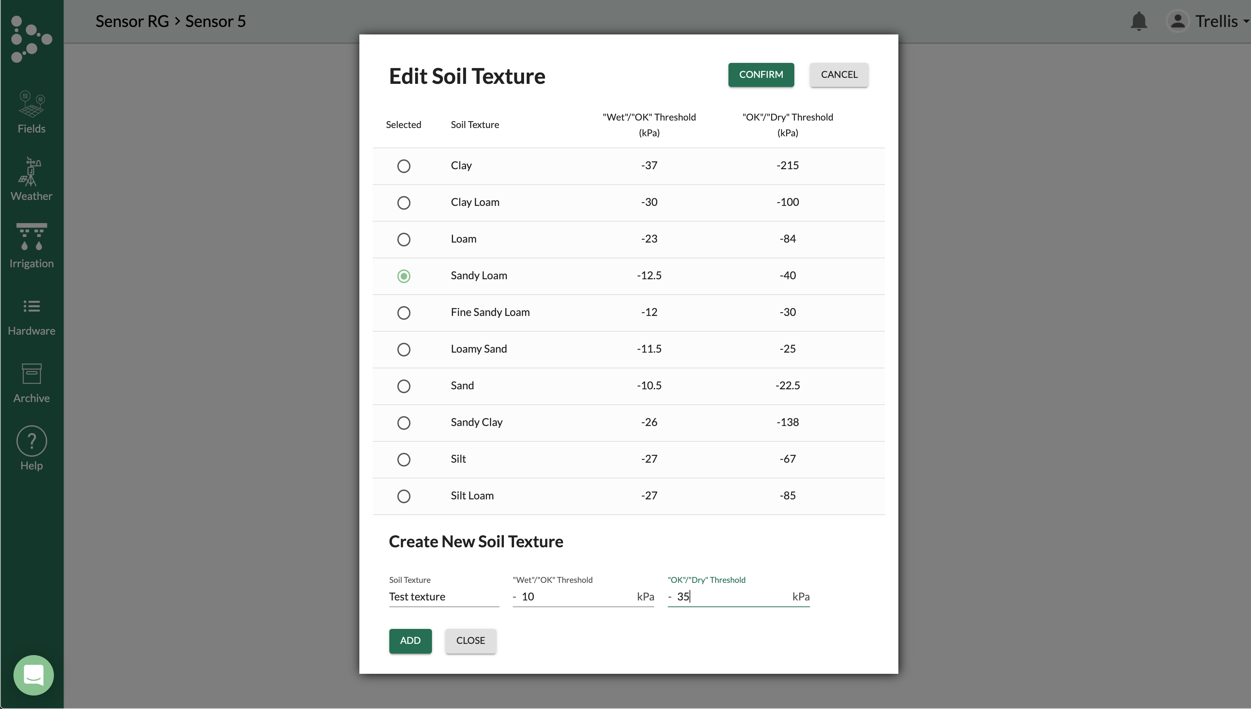Open the Fields section icon
Viewport: 1251px width, 709px height.
32,105
